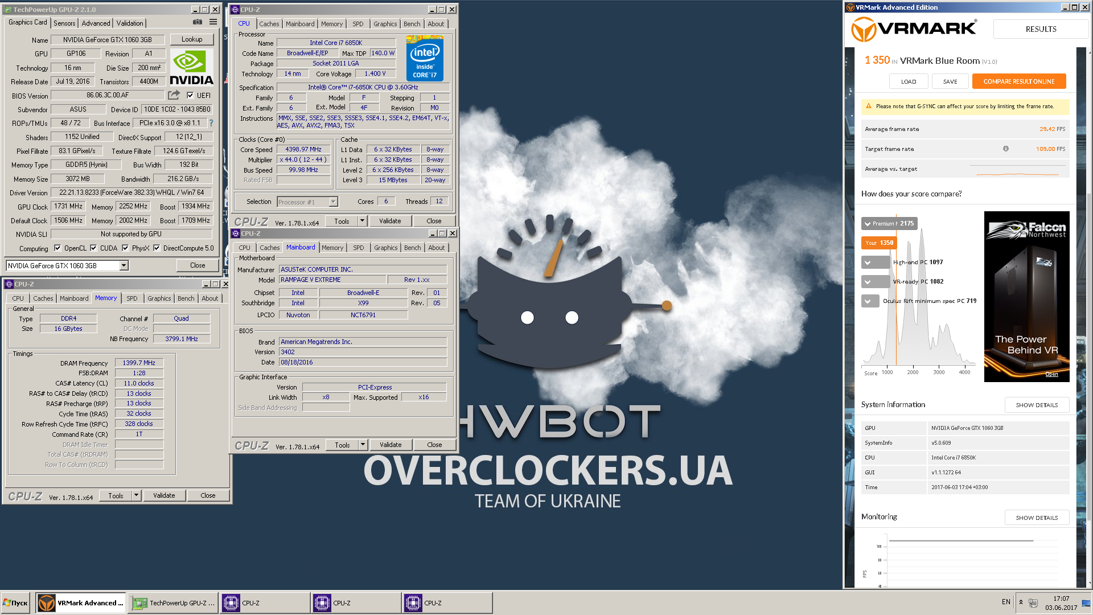Open first CPU-Z taskbar item

point(265,602)
